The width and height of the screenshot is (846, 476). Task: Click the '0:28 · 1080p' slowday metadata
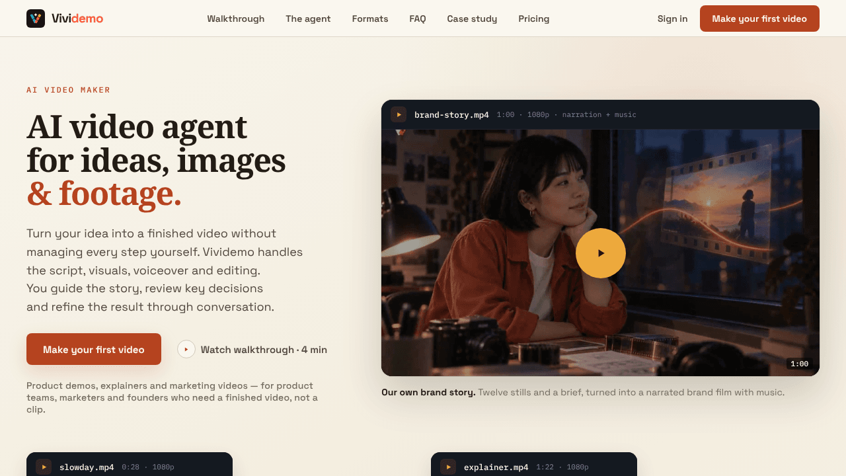147,467
